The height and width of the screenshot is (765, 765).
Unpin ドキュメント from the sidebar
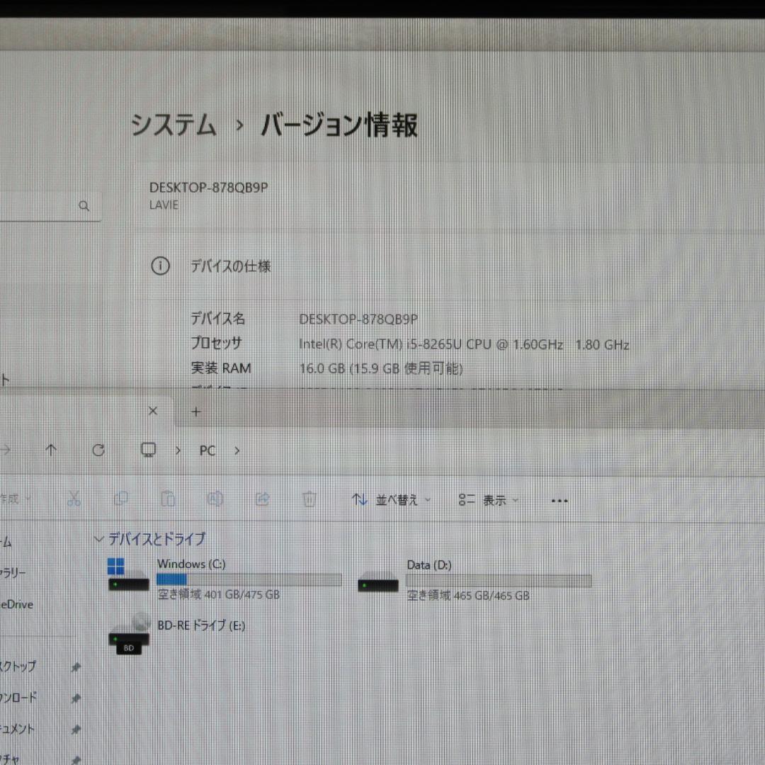(76, 729)
